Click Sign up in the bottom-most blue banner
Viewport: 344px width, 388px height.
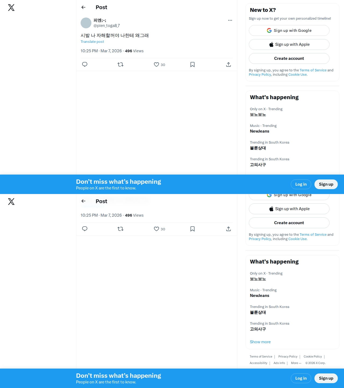(326, 378)
